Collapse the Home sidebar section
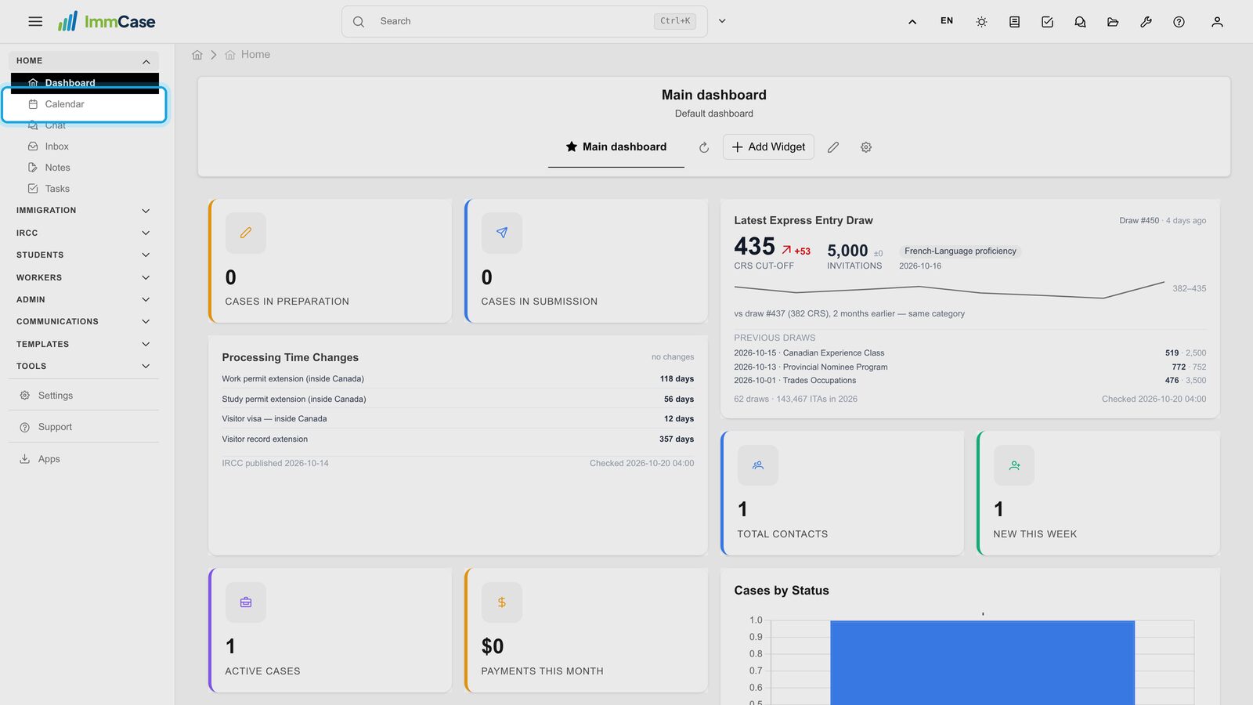This screenshot has height=705, width=1253. pyautogui.click(x=84, y=61)
